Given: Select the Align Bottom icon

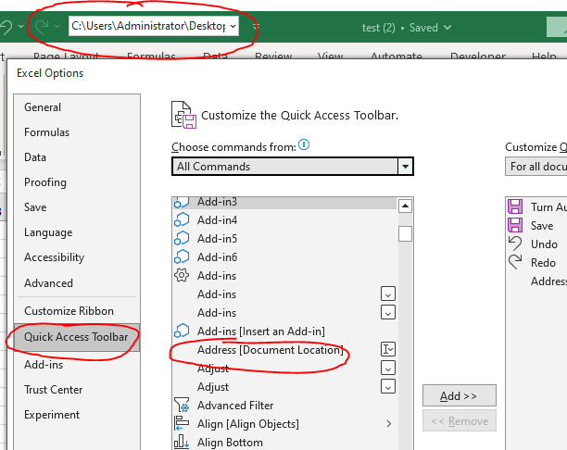Looking at the screenshot, I should coord(182,442).
